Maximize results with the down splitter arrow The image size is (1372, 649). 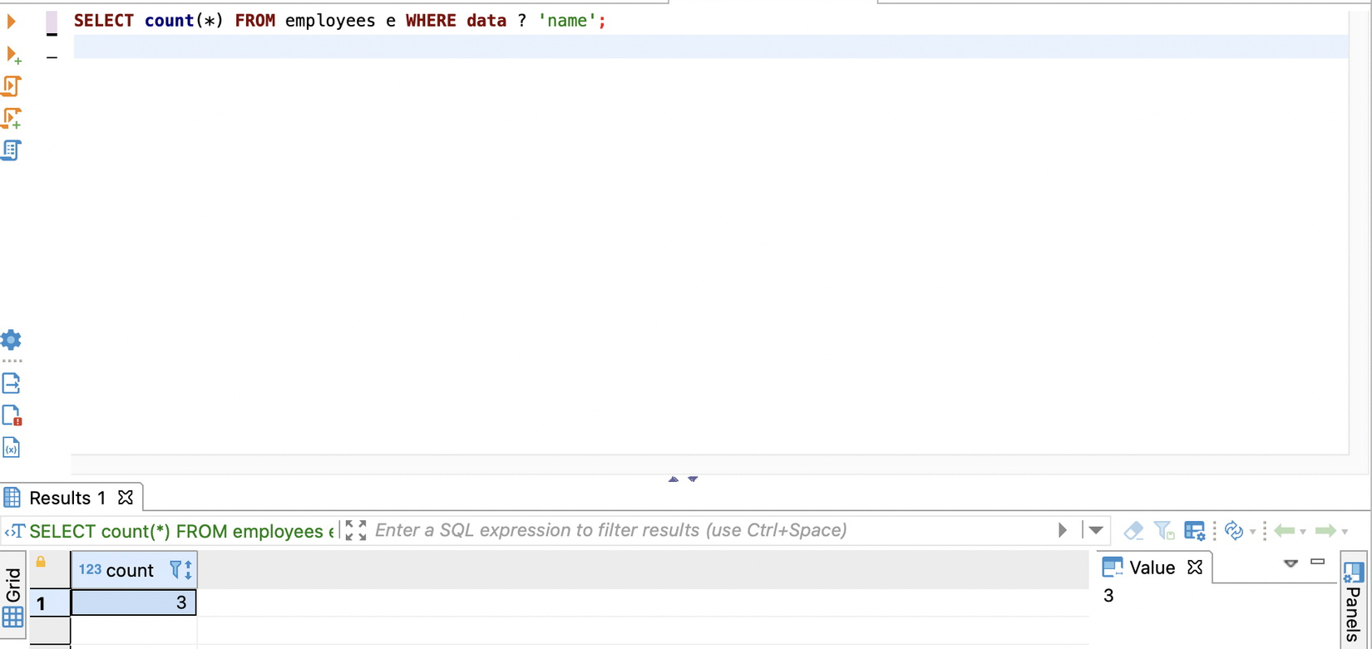(693, 479)
